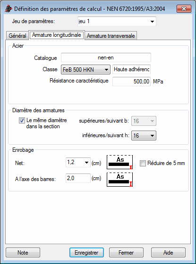This screenshot has height=264, width=196.
Task: Open the 'inférieures/suivant h' diameter dropdown
Action: tap(144, 136)
